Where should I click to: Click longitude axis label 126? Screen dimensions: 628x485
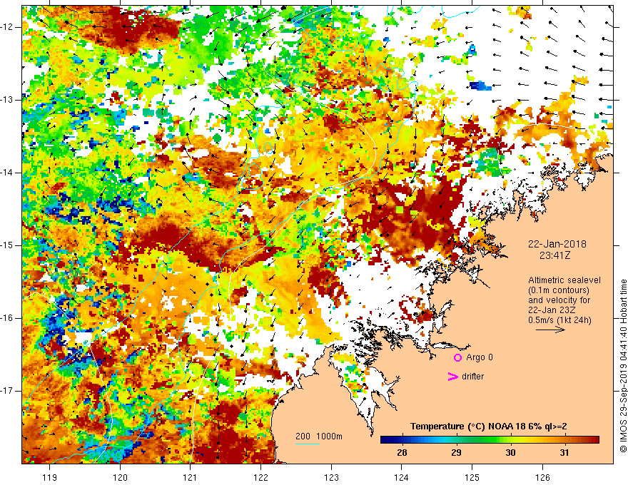click(542, 478)
